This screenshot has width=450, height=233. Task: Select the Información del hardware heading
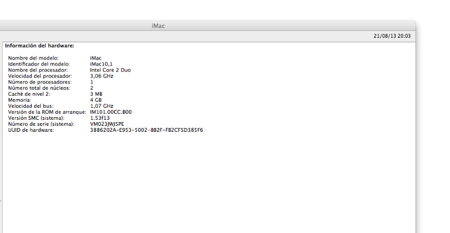[40, 46]
